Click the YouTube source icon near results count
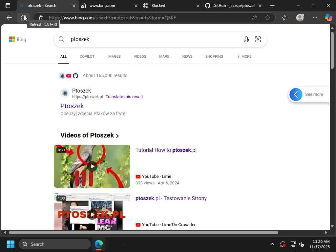The image size is (336, 252). pos(69,76)
